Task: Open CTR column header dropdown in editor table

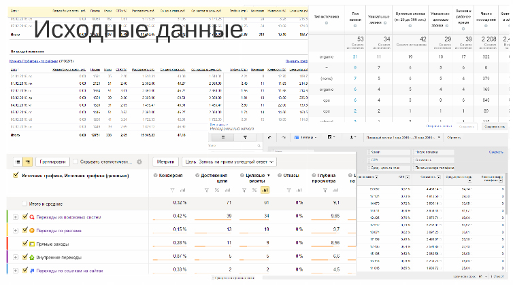Action: point(408,177)
